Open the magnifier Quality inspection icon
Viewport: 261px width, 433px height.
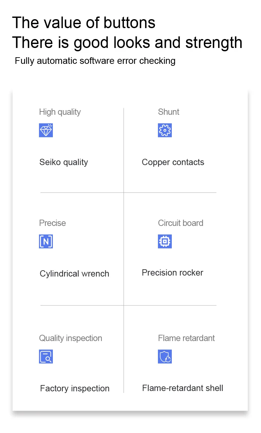click(46, 357)
